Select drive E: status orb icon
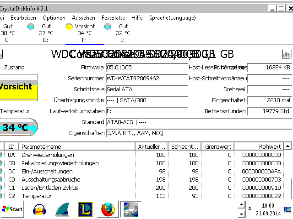The width and height of the screenshot is (293, 219). 31,26
